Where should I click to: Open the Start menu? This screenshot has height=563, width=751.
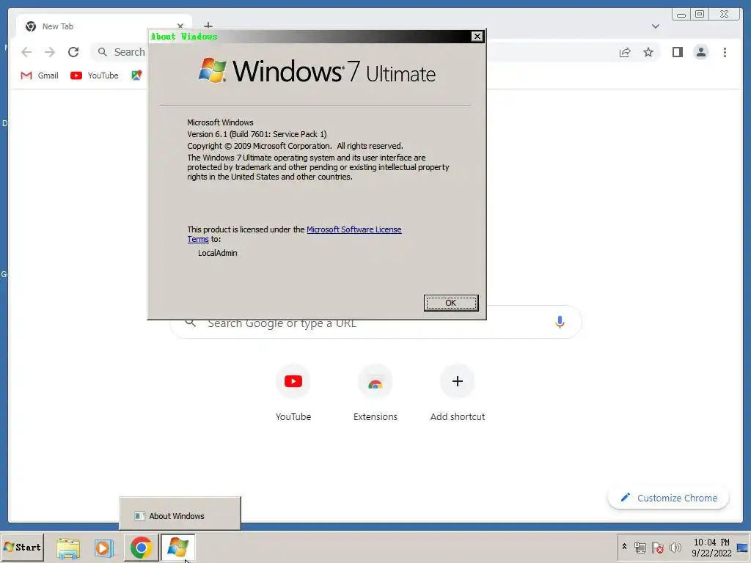[23, 547]
